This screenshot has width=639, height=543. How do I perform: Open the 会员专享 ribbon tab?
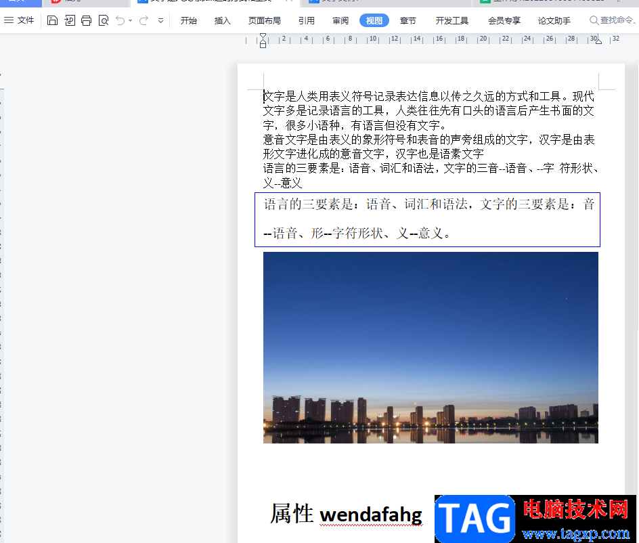(x=504, y=20)
